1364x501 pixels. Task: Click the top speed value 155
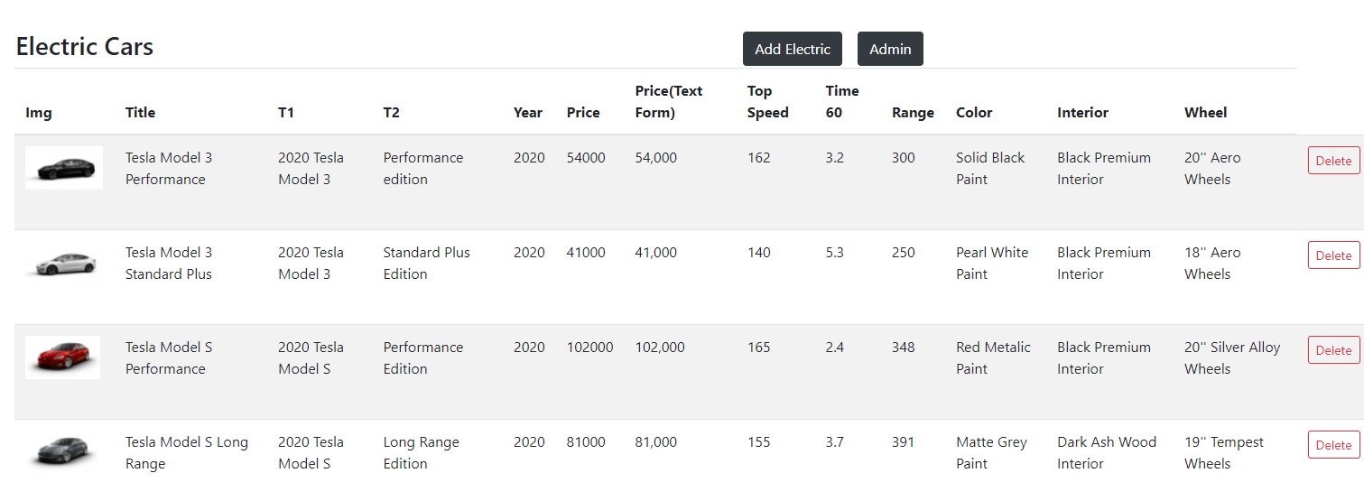point(759,441)
